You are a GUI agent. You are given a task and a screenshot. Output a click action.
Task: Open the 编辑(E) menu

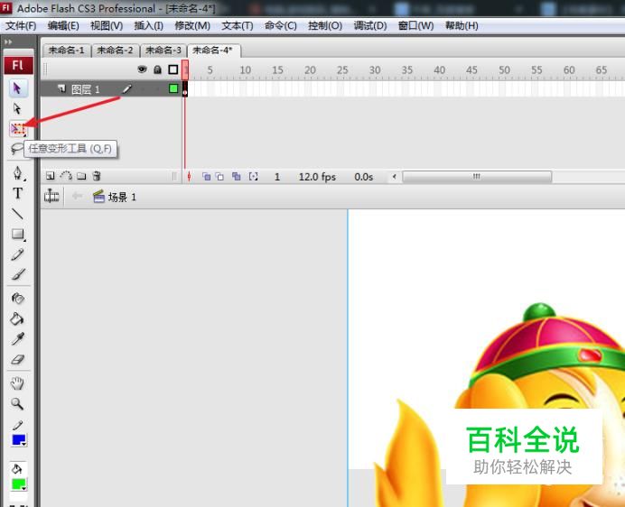pyautogui.click(x=63, y=26)
